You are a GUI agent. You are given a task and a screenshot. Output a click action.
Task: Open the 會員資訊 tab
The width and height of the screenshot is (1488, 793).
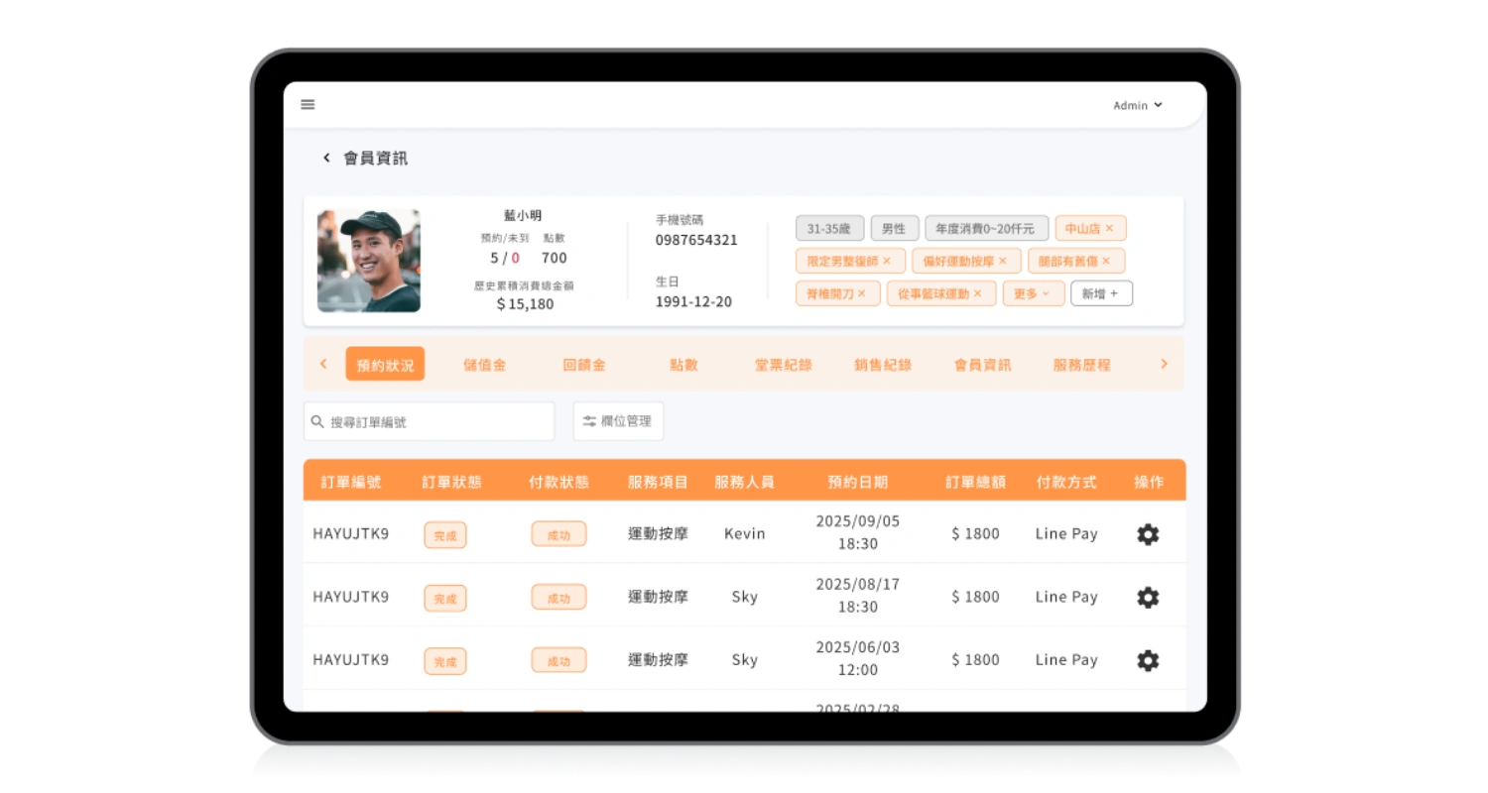[x=982, y=364]
